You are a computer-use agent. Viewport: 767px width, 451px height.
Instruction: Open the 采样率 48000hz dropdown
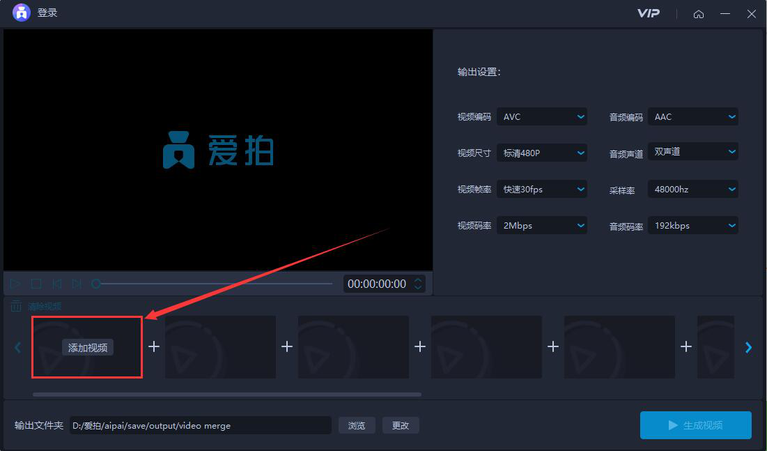point(693,189)
